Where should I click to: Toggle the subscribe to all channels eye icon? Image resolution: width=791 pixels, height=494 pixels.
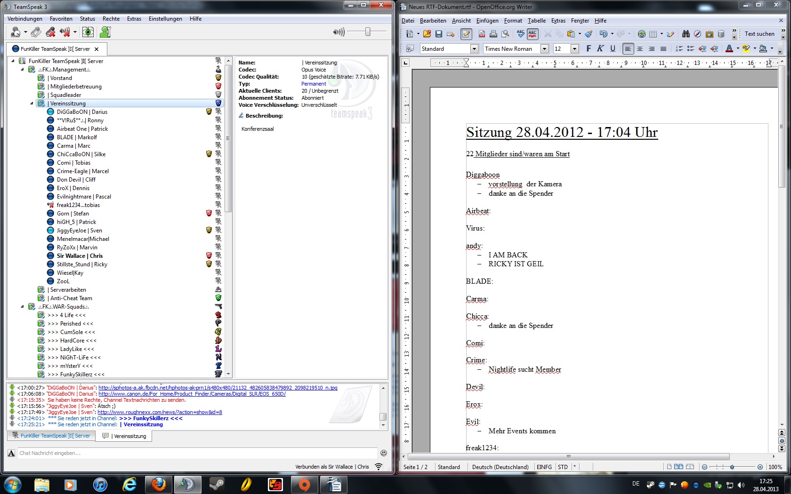click(x=88, y=32)
